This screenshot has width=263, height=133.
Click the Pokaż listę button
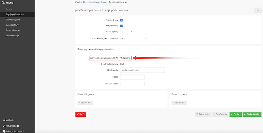[203, 114]
